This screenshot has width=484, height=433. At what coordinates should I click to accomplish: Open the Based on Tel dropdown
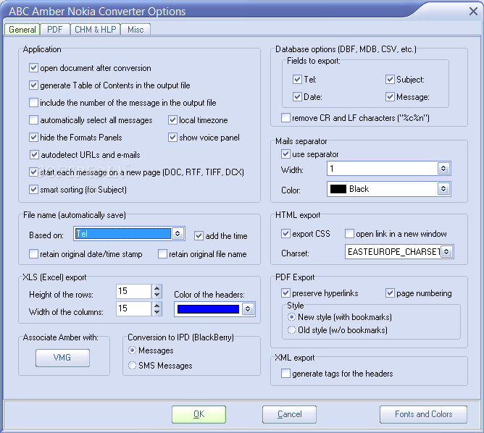(178, 234)
